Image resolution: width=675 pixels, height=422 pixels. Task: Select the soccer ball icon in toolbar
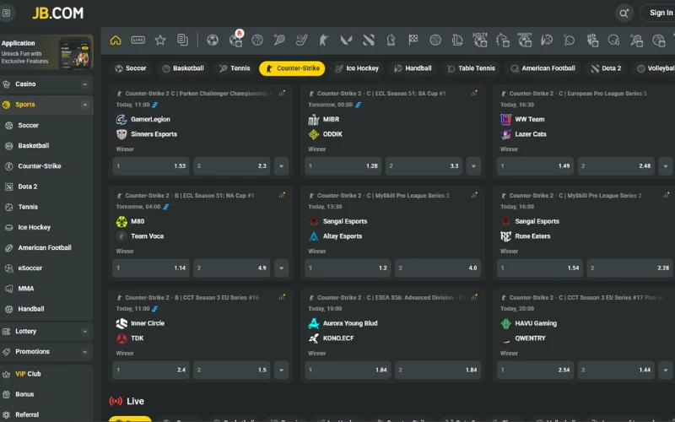pyautogui.click(x=213, y=40)
